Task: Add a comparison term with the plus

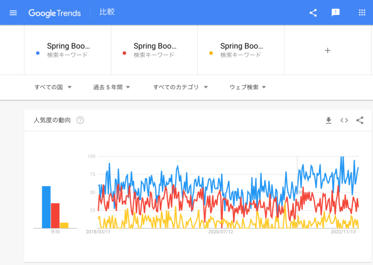Action: pos(327,50)
